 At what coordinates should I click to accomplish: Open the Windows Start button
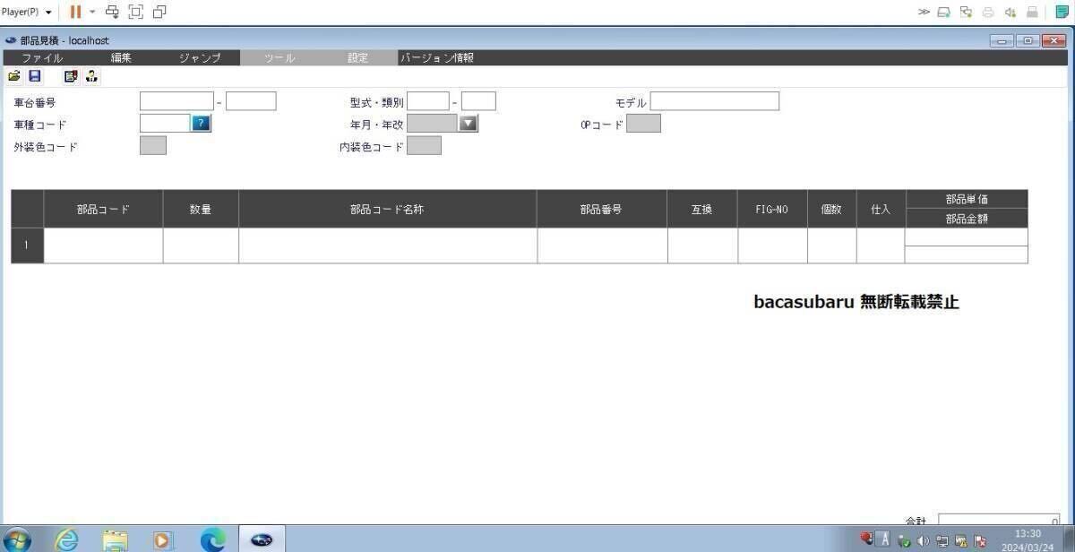(x=18, y=539)
